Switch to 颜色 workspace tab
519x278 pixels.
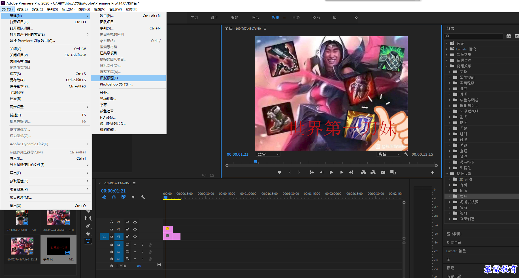click(x=255, y=18)
